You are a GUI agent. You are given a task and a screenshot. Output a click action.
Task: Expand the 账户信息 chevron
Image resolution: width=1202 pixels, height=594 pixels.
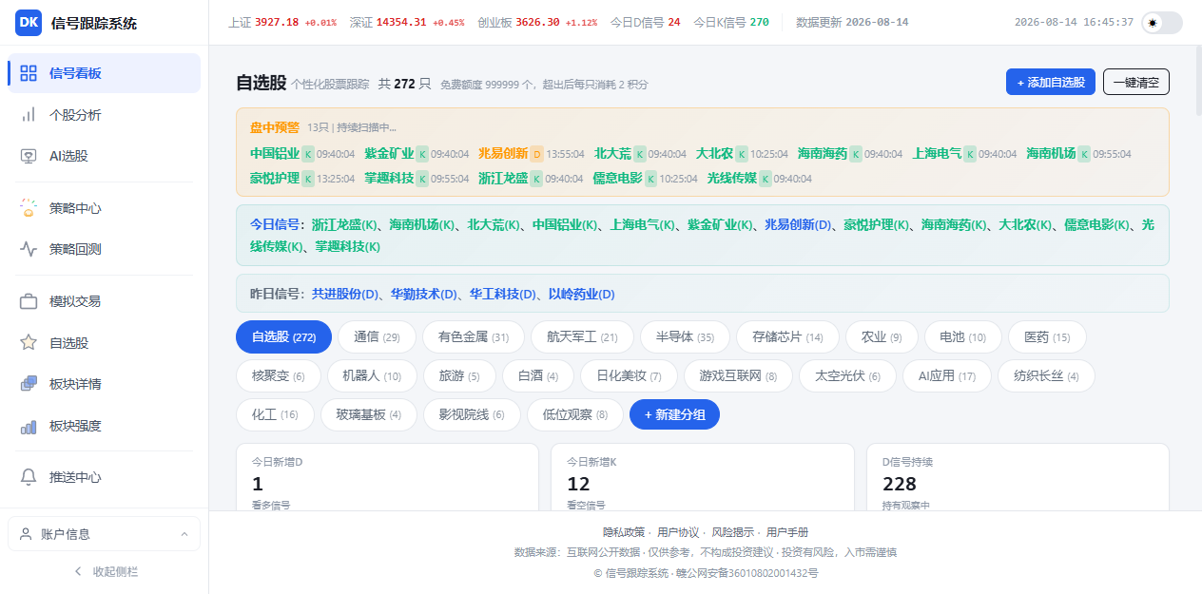[x=184, y=534]
